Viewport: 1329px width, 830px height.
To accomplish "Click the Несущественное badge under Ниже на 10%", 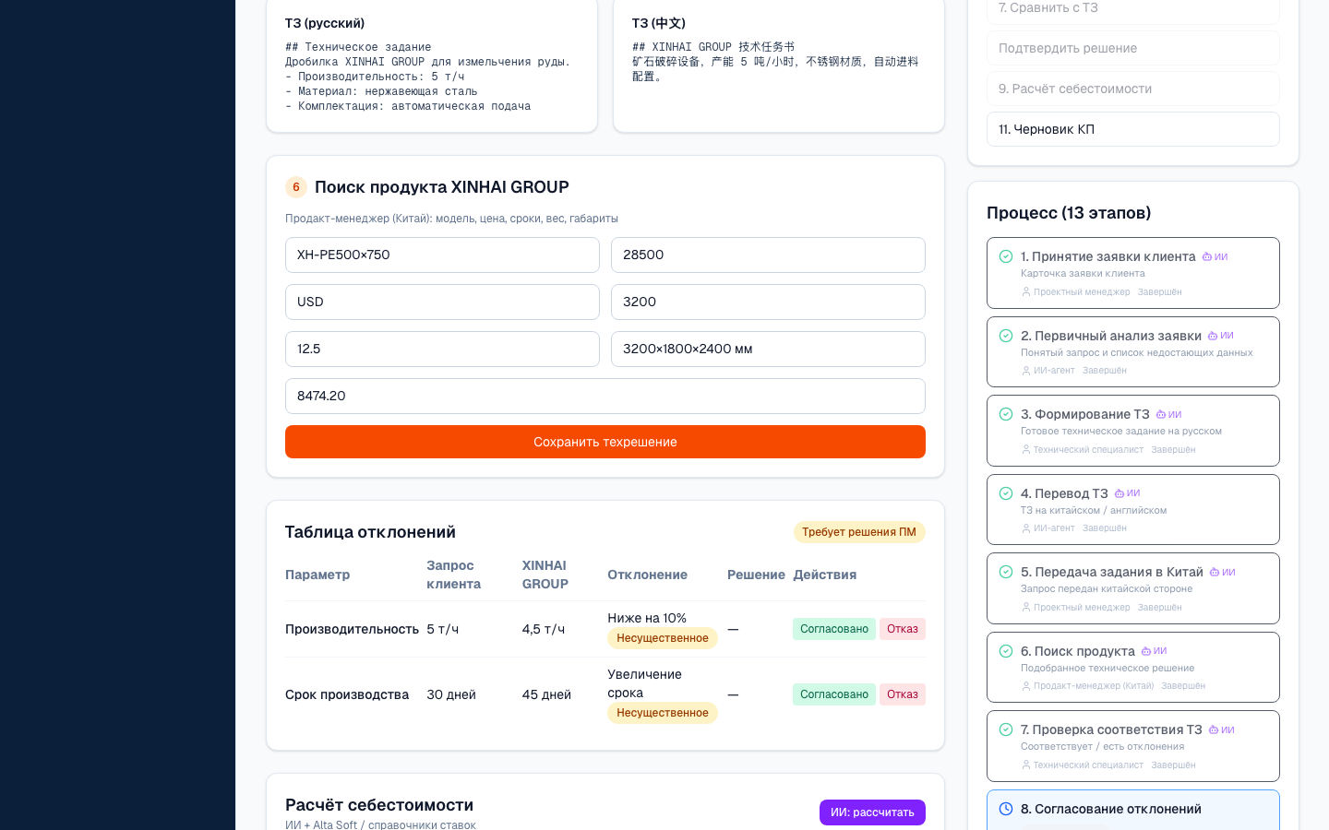I will pyautogui.click(x=663, y=638).
